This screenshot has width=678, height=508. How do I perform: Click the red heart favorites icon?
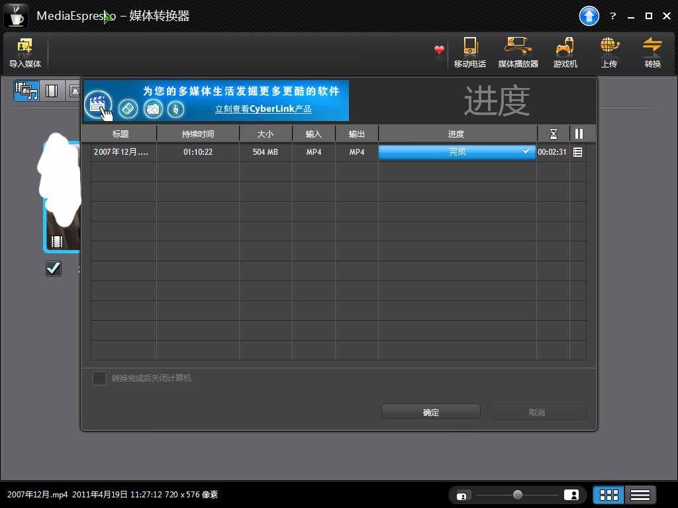coord(439,50)
